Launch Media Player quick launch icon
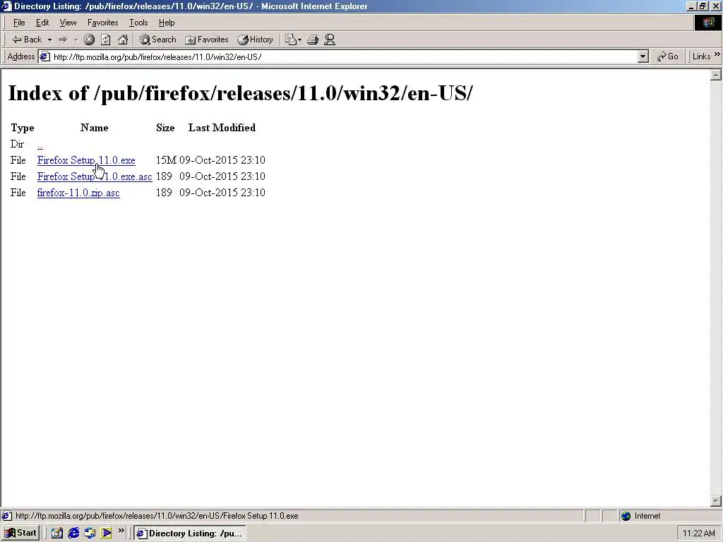Image resolution: width=723 pixels, height=542 pixels. click(107, 534)
